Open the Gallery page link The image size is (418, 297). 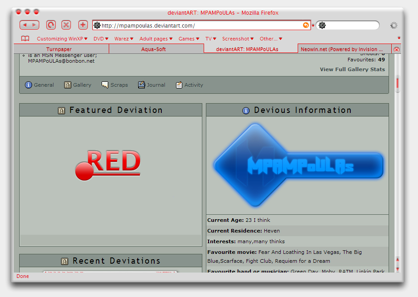click(x=82, y=85)
